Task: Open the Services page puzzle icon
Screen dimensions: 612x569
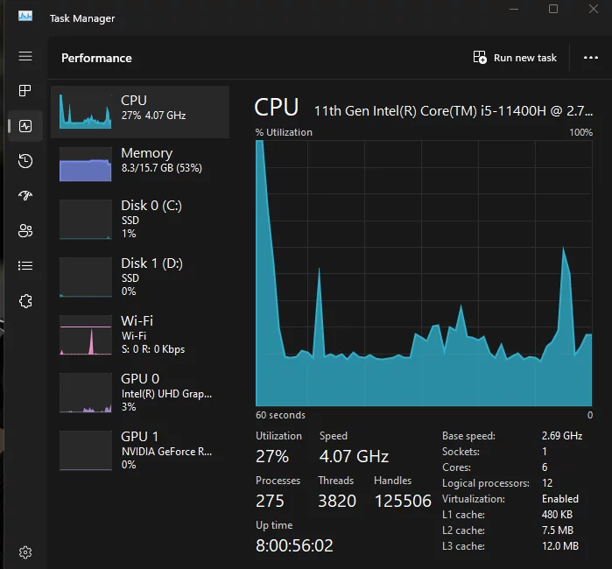Action: point(25,301)
